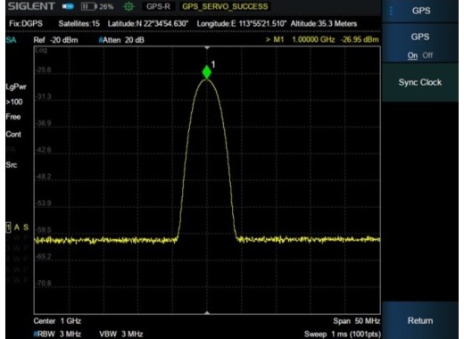The image size is (464, 339).
Task: Click the green marker 1 diamond
Action: click(x=207, y=72)
